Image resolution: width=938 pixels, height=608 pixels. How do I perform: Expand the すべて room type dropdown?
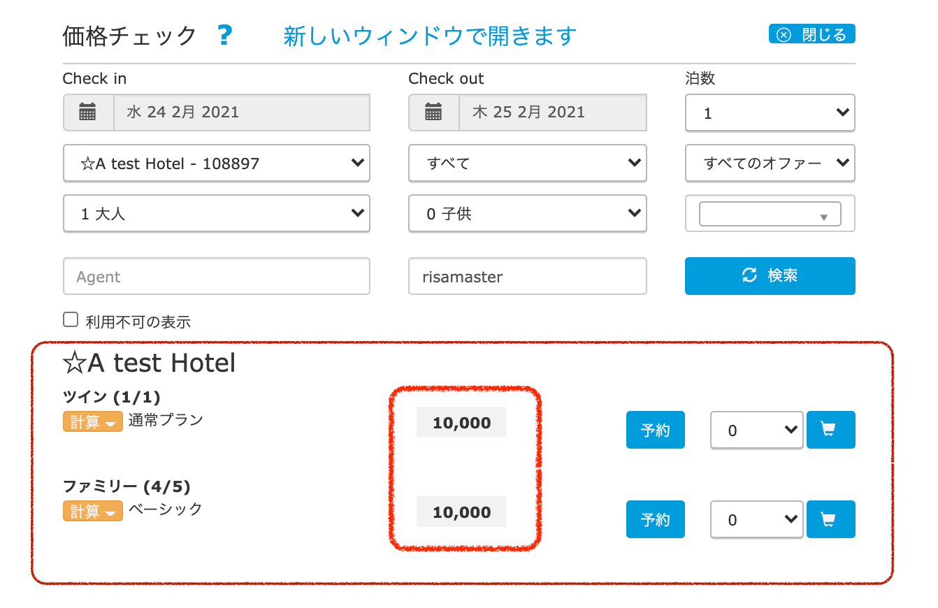coord(527,164)
